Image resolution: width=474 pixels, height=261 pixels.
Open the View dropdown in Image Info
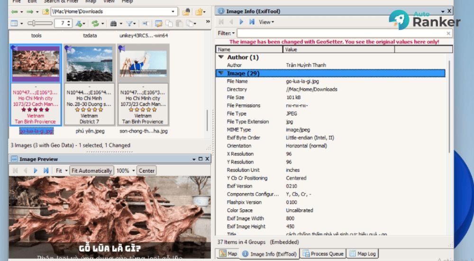pyautogui.click(x=266, y=22)
